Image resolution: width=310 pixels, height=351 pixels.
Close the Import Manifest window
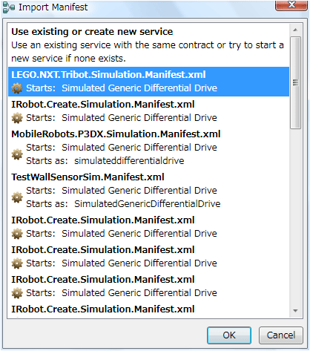click(x=291, y=5)
